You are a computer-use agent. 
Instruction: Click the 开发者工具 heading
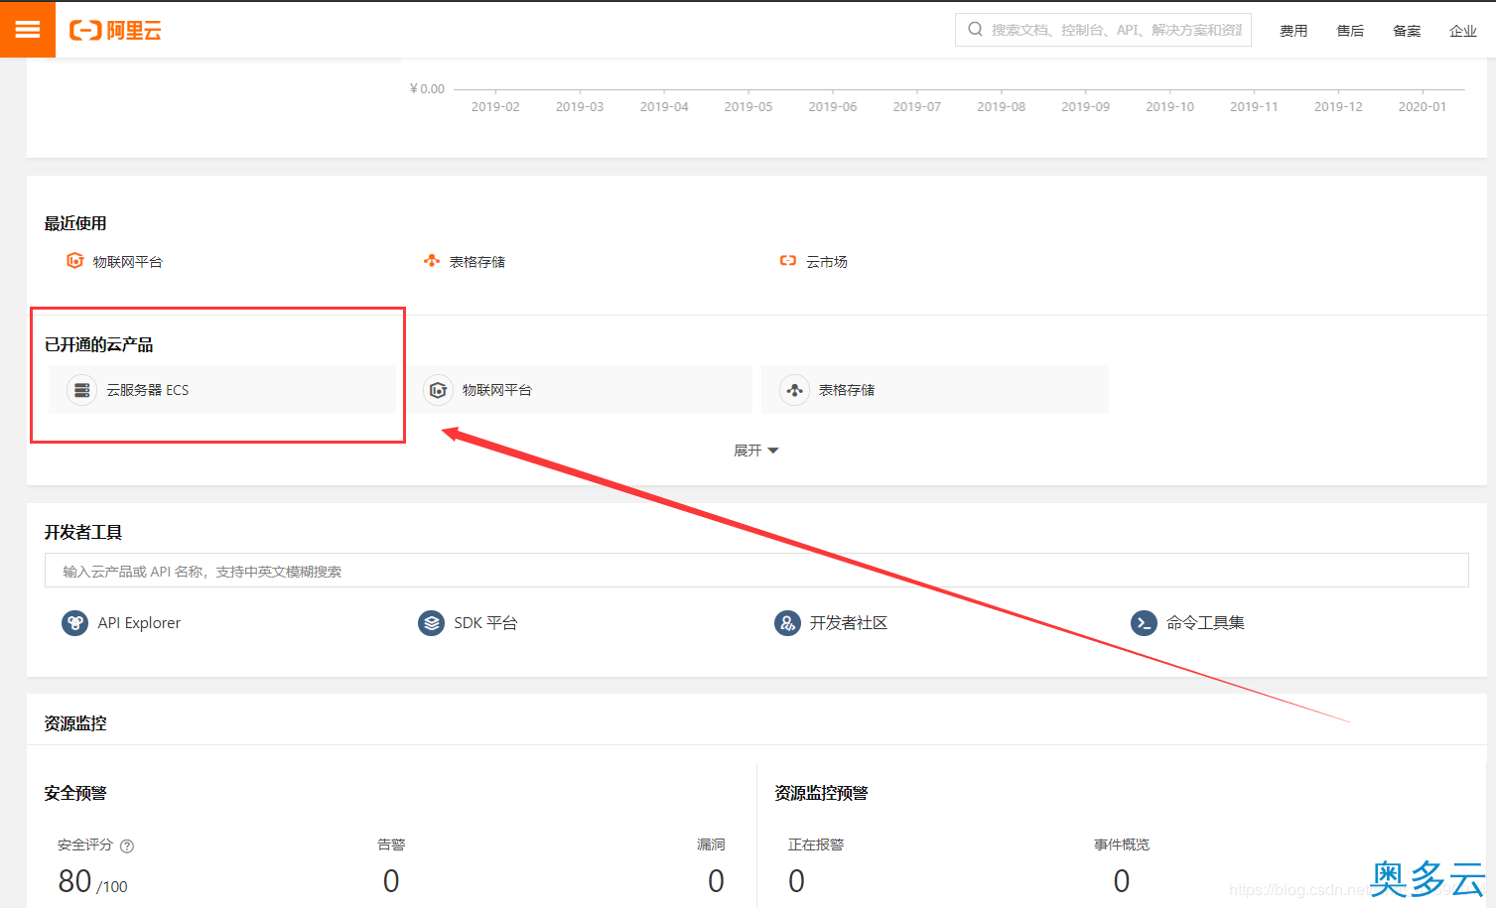[83, 532]
